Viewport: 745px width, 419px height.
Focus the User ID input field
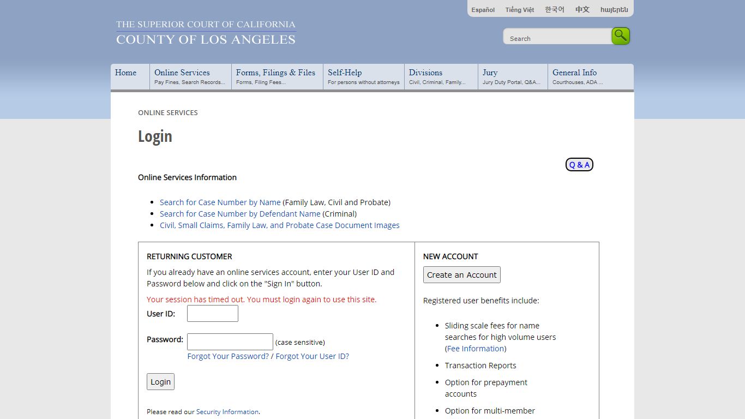213,314
